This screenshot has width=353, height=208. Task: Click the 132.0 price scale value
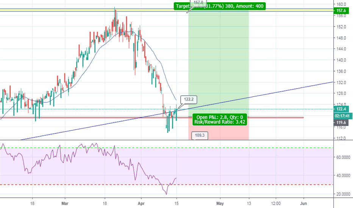(x=341, y=82)
